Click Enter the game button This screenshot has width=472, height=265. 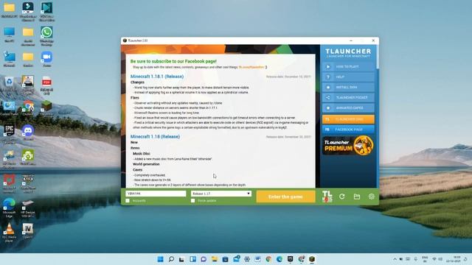click(285, 197)
